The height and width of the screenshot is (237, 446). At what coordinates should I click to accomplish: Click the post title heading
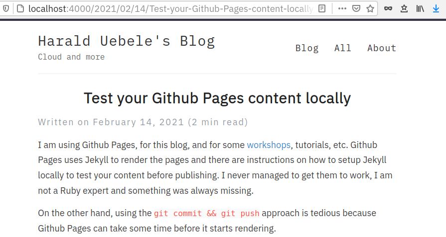point(217,98)
